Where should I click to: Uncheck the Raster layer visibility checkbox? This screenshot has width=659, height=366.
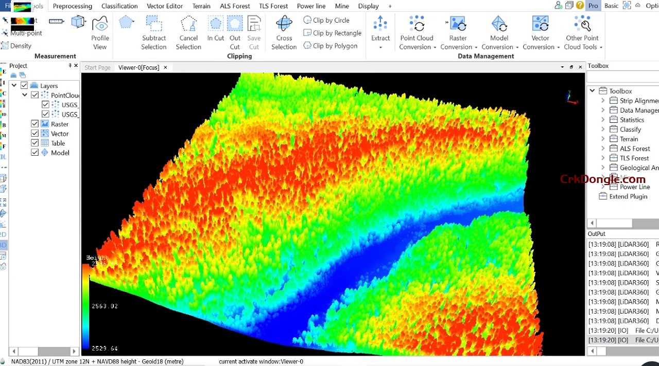coord(34,123)
